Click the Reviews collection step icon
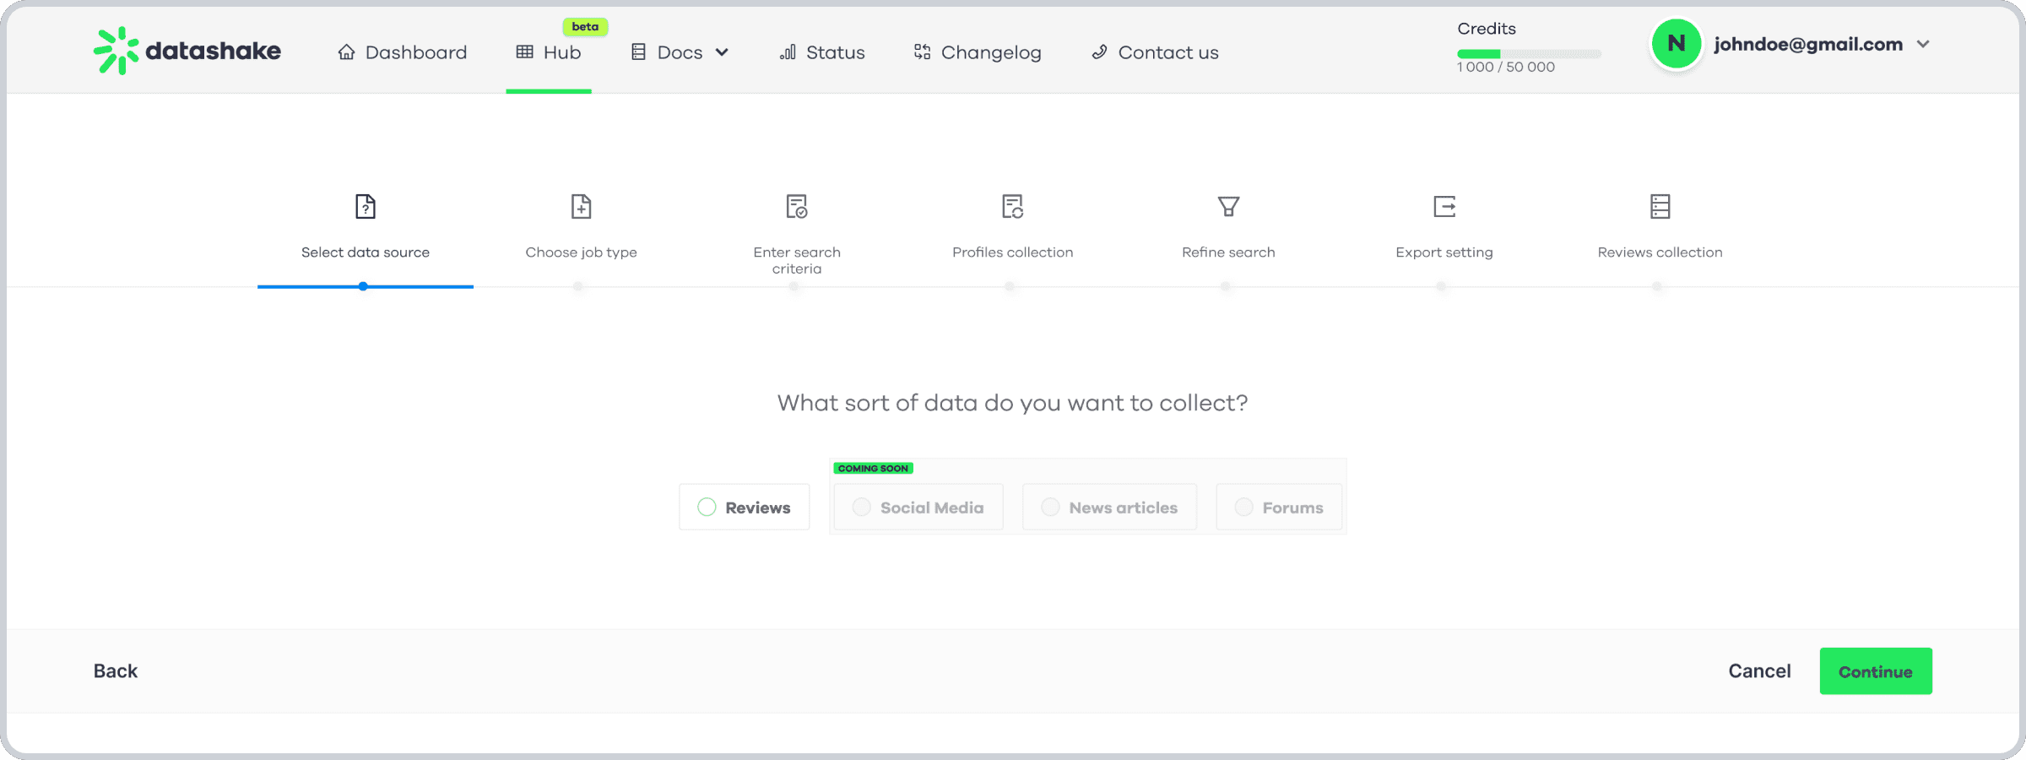The height and width of the screenshot is (760, 2026). click(1660, 207)
